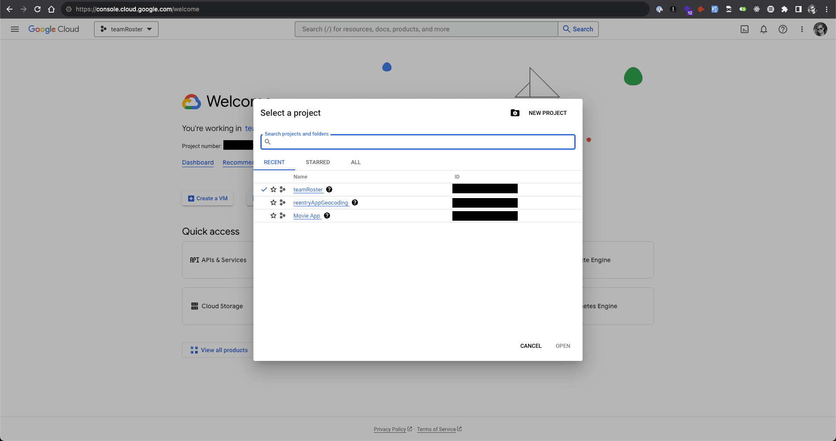This screenshot has width=836, height=441.
Task: Open help tooltip next to teamRoster
Action: tap(329, 189)
